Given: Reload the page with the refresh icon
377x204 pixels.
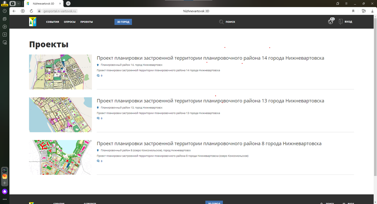Looking at the screenshot, I should pos(31,11).
